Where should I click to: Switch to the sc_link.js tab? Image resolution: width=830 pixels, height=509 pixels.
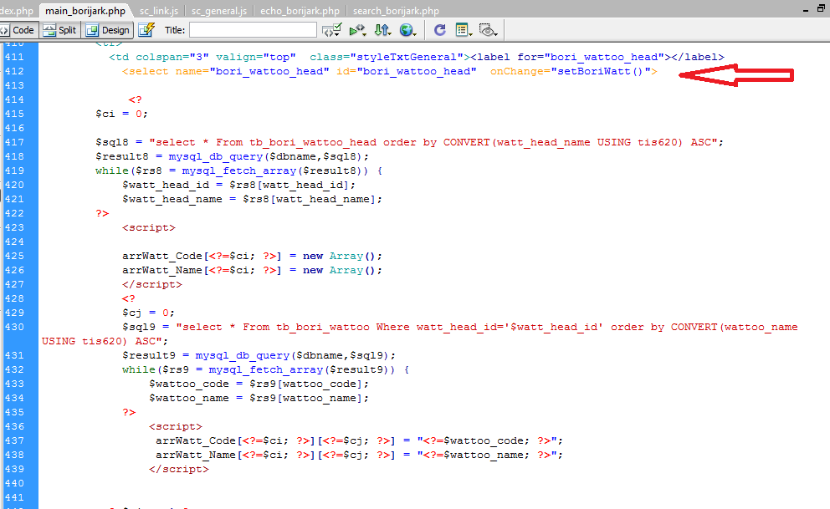click(159, 11)
